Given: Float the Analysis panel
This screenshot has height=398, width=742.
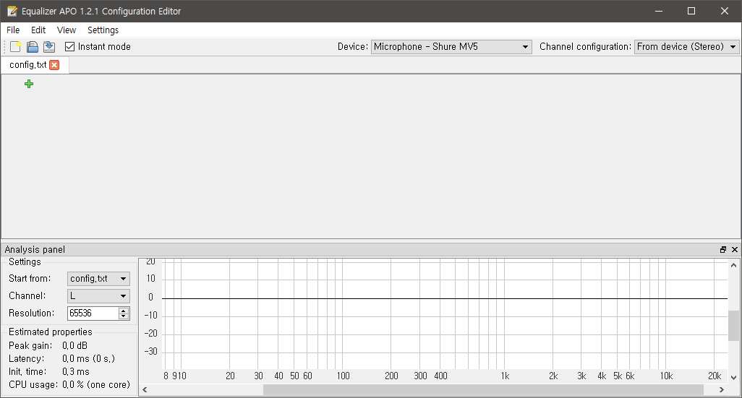Looking at the screenshot, I should coord(723,250).
